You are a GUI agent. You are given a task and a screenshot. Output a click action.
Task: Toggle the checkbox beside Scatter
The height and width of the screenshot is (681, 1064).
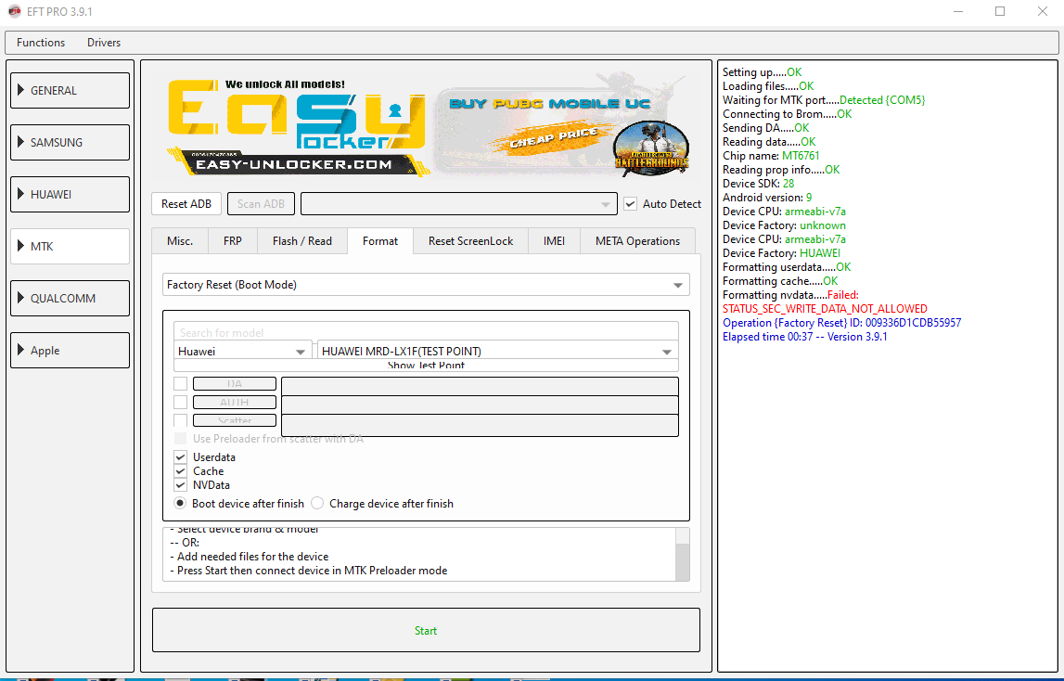pyautogui.click(x=181, y=420)
